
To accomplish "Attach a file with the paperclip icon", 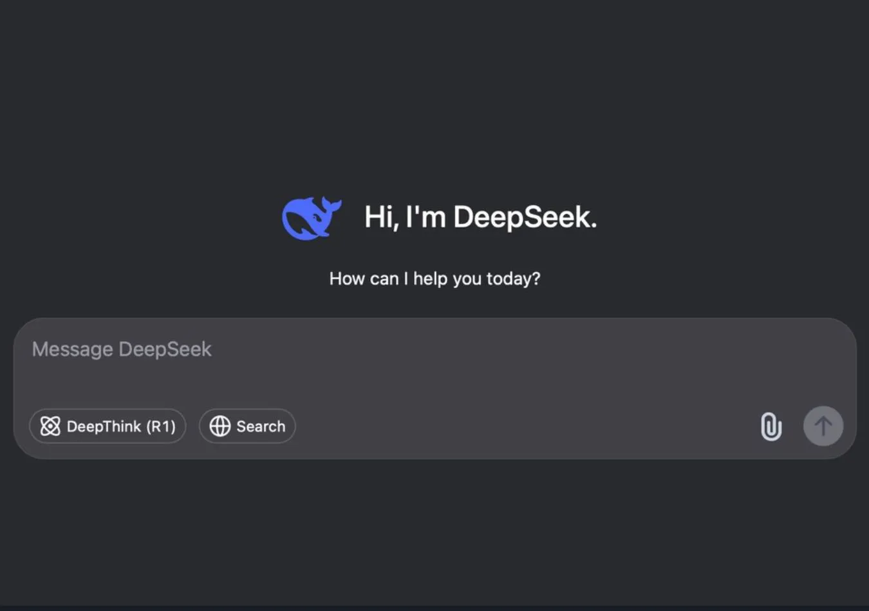I will coord(771,426).
